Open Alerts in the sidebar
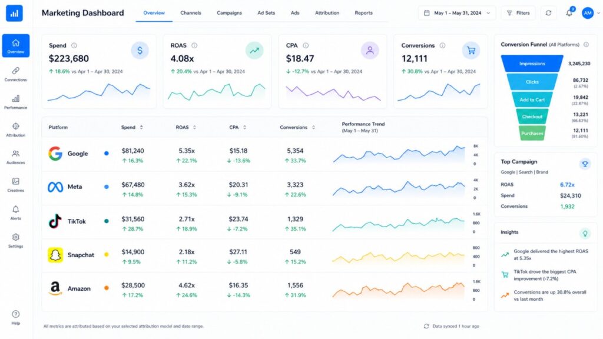603x339 pixels. (16, 213)
